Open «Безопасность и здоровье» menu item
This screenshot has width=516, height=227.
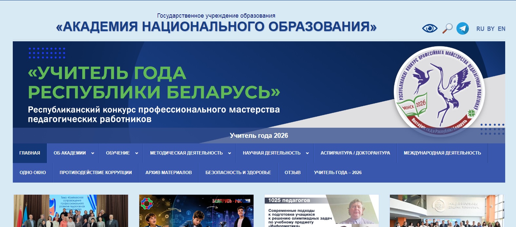pyautogui.click(x=238, y=172)
